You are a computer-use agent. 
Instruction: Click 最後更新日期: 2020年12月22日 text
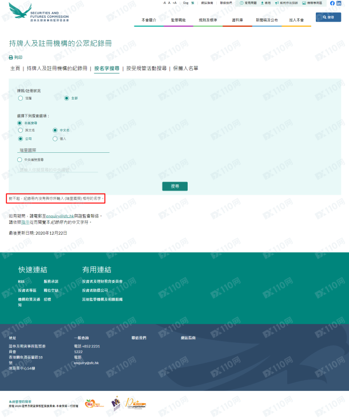(38, 233)
